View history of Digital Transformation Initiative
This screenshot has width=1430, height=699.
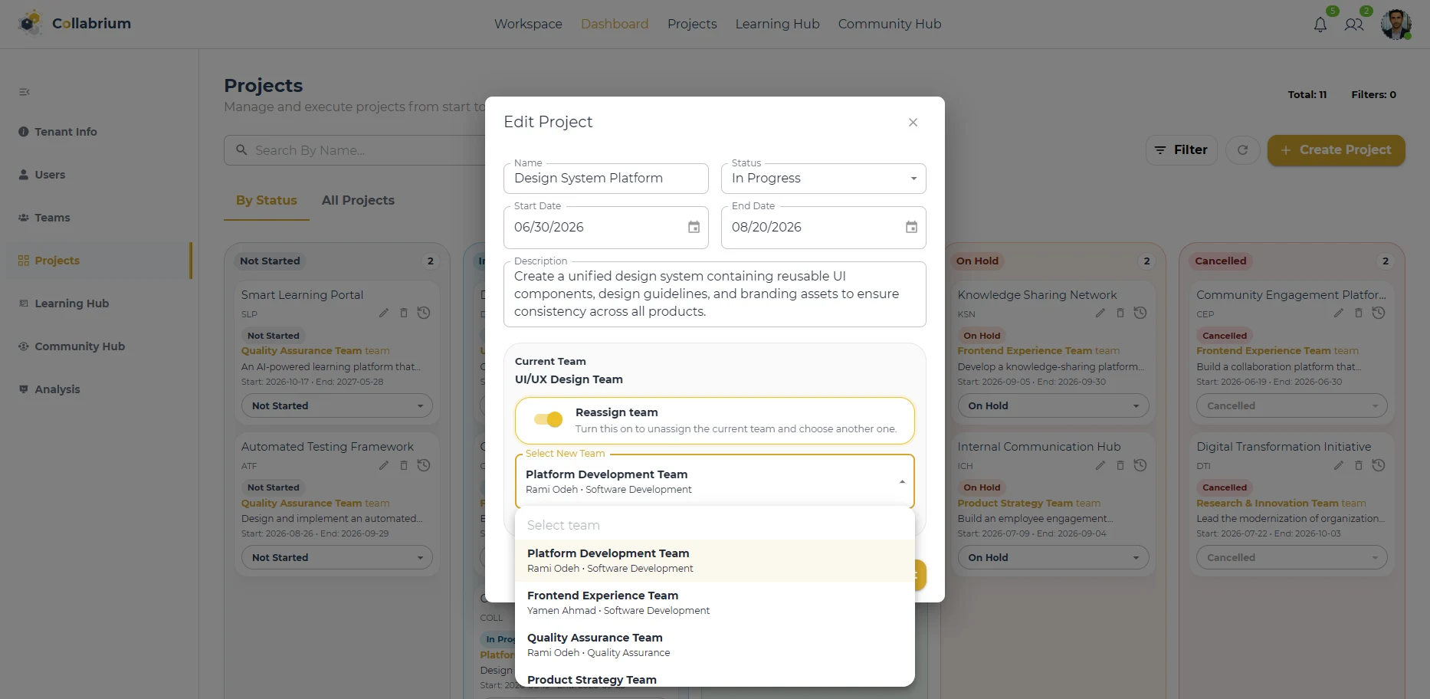(x=1379, y=465)
